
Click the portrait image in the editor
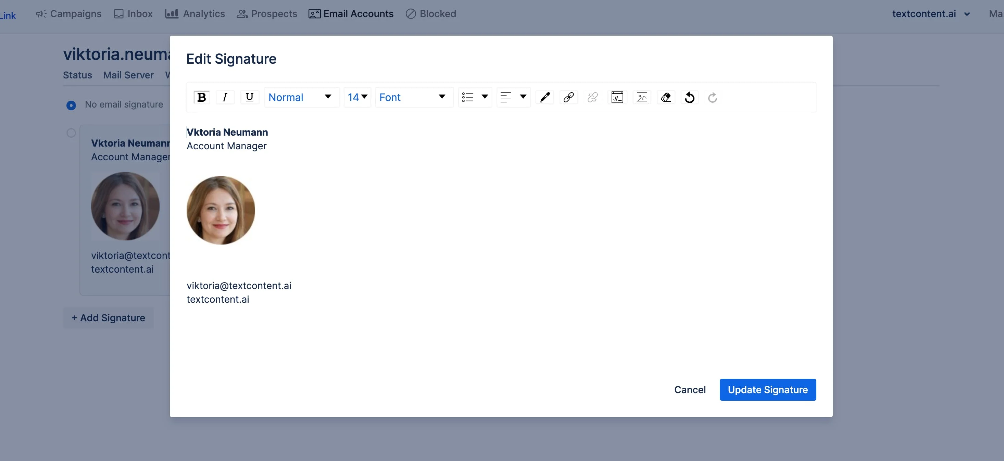pos(221,210)
